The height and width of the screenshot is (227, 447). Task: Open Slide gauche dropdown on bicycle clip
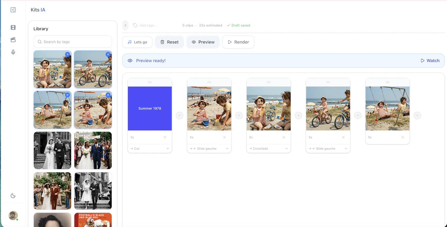[x=328, y=149]
